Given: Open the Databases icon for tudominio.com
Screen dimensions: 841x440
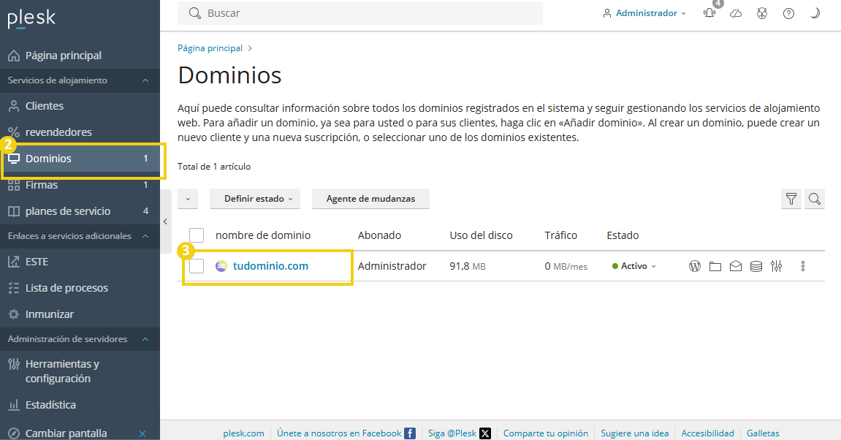Looking at the screenshot, I should click(756, 266).
